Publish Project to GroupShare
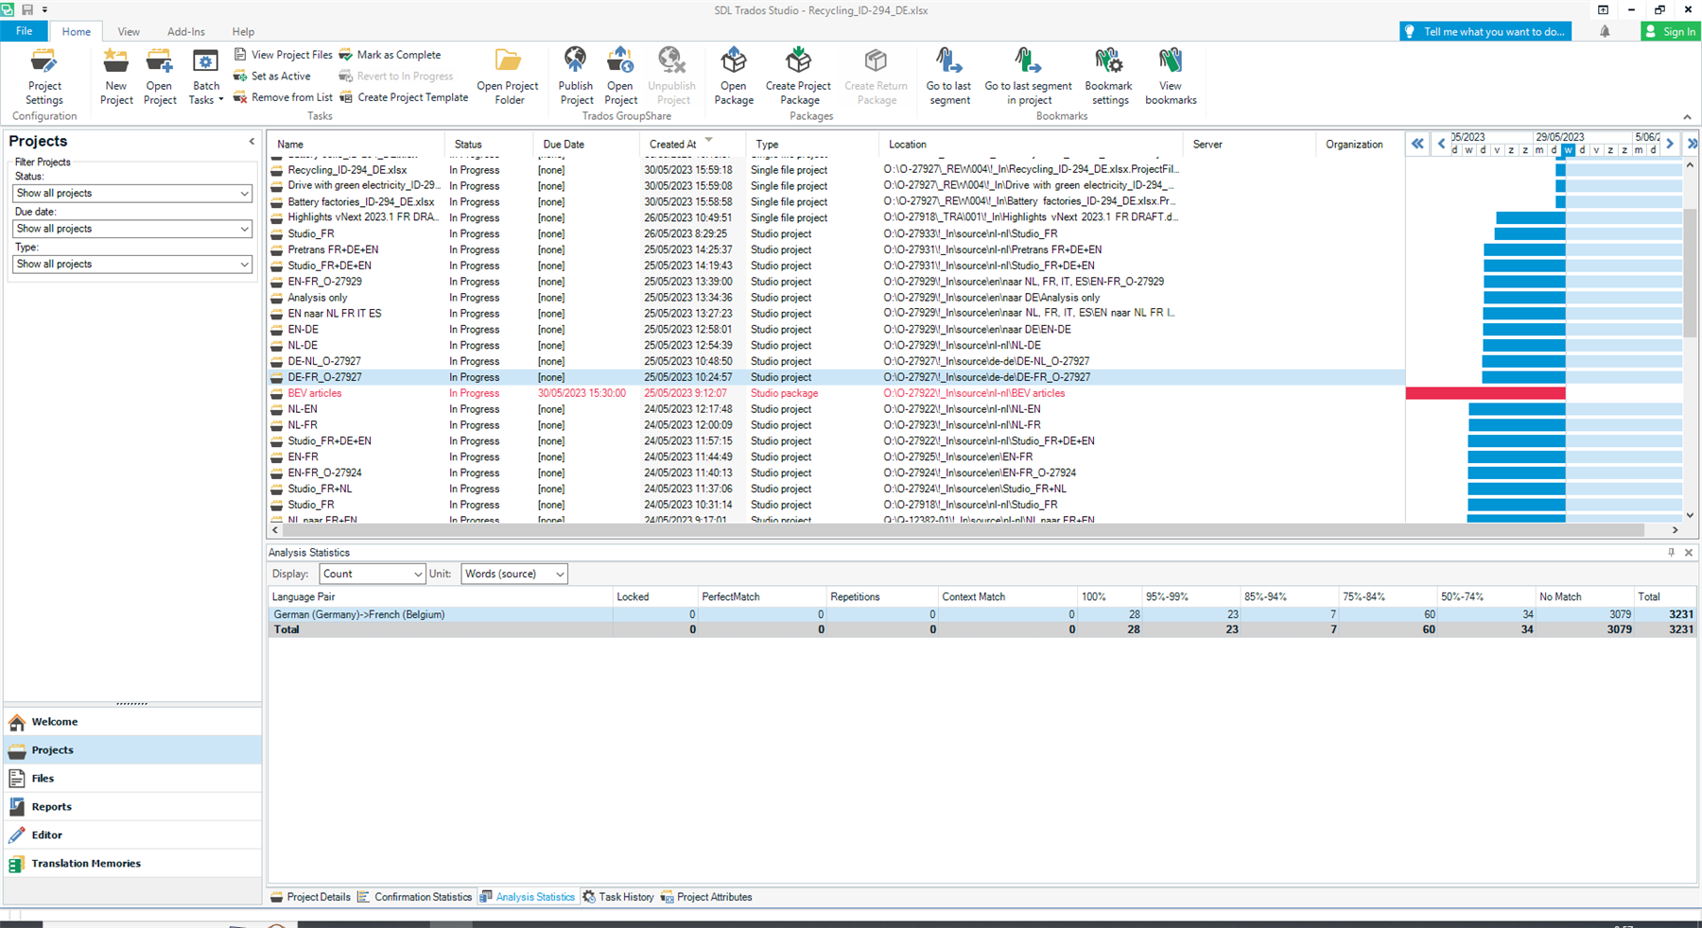This screenshot has height=928, width=1702. pos(574,76)
